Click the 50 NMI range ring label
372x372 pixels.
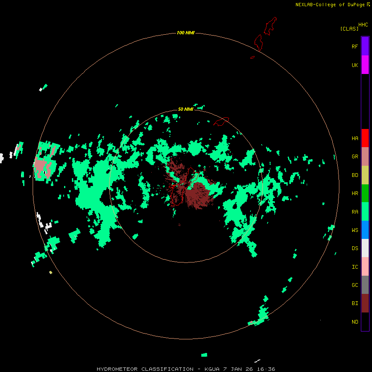click(x=186, y=109)
